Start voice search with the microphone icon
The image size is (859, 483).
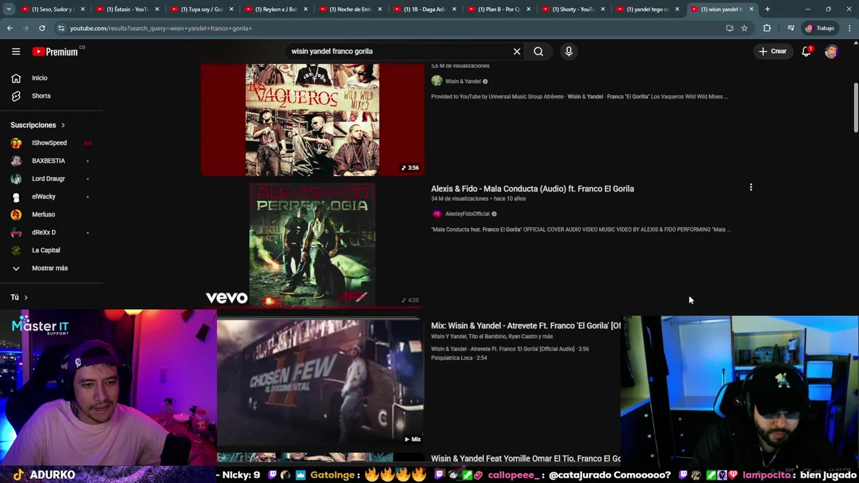568,52
